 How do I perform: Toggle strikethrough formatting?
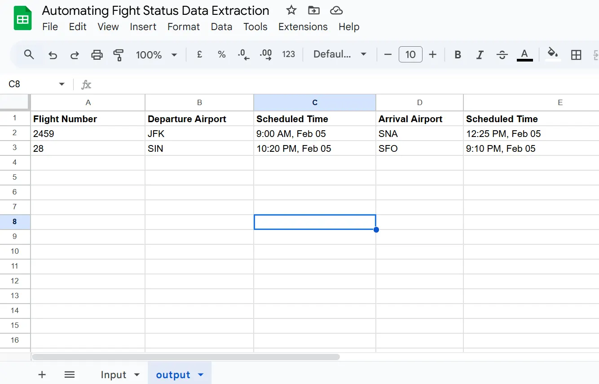coord(502,55)
